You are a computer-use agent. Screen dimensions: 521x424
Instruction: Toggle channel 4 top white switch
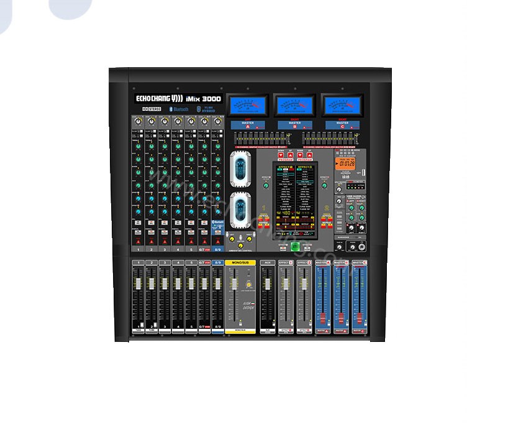click(181, 132)
